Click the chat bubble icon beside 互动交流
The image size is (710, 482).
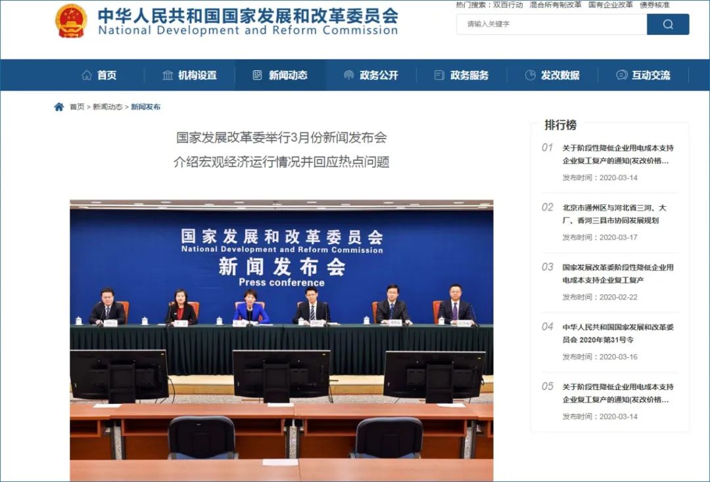pos(622,75)
